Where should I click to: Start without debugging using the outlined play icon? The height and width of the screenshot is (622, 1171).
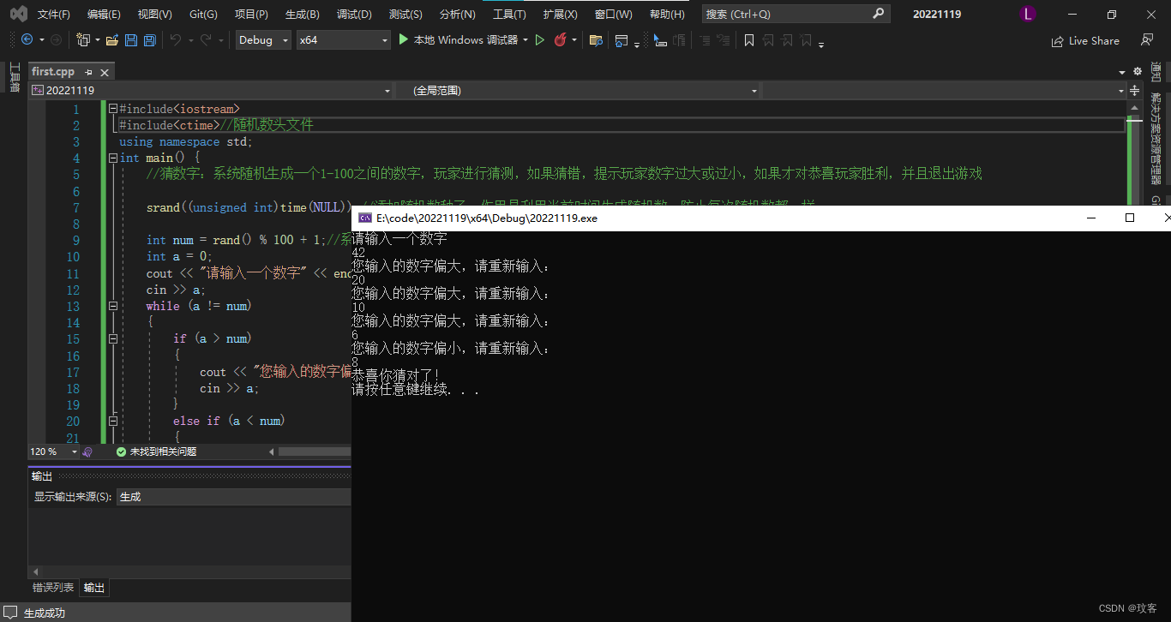coord(540,40)
